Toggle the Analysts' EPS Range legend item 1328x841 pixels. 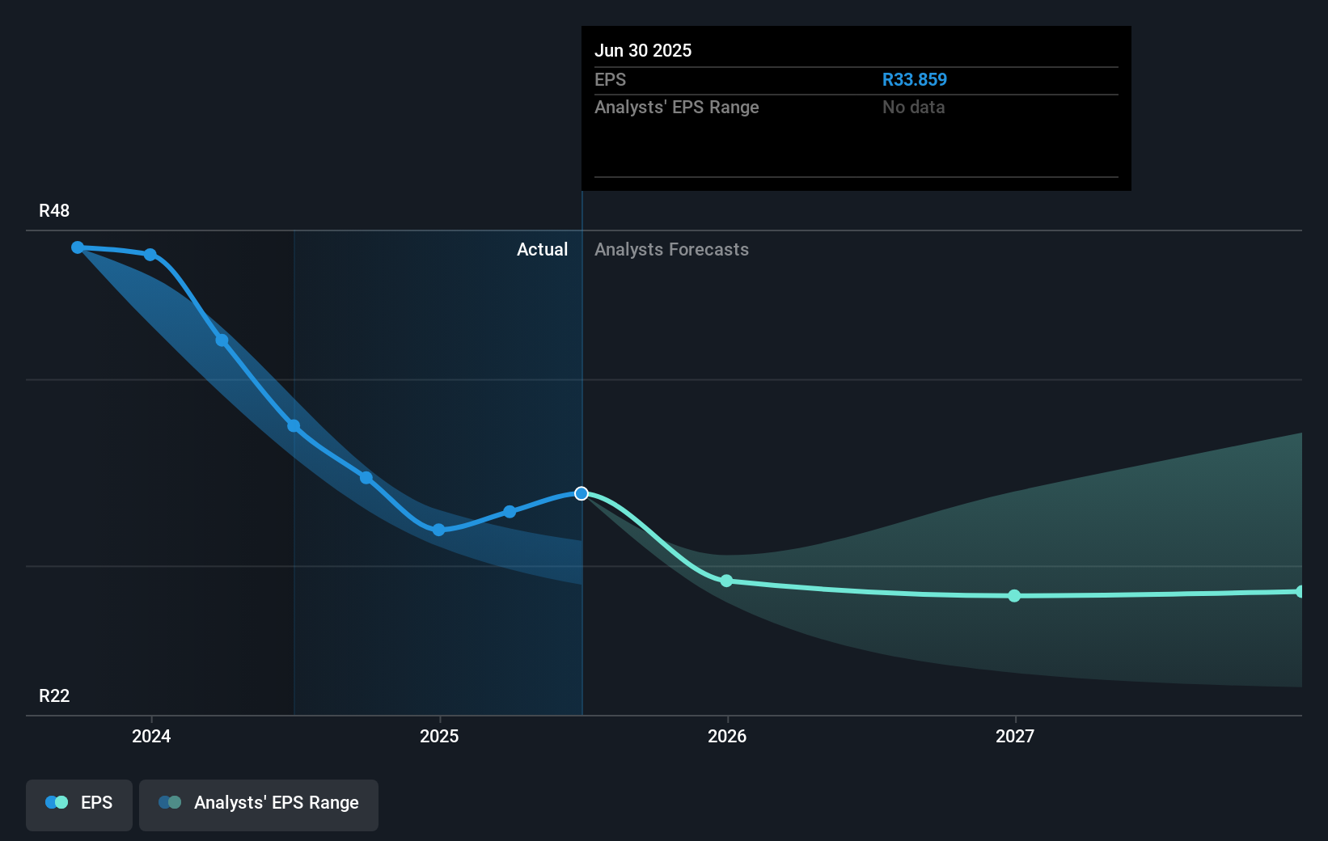pyautogui.click(x=259, y=803)
